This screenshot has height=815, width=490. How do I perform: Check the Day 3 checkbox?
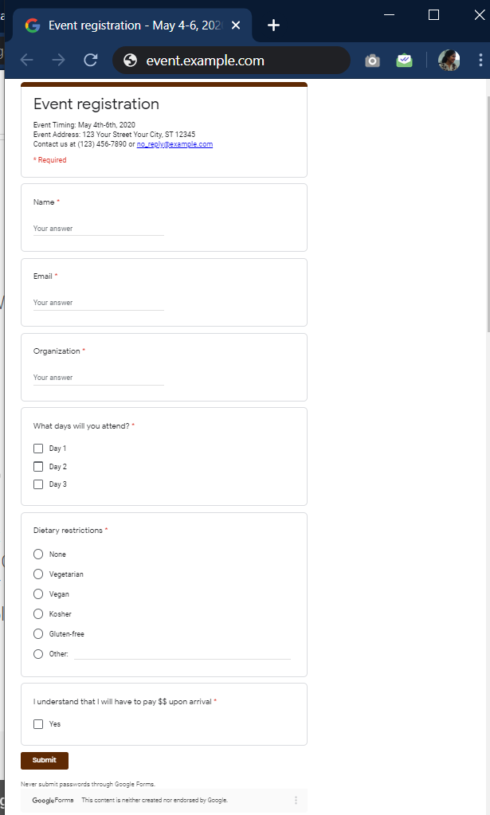(38, 484)
